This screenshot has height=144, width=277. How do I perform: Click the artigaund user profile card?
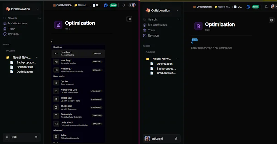coord(162,139)
